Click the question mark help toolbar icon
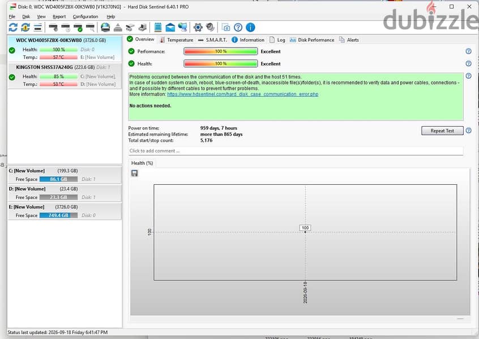The height and width of the screenshot is (339, 479). pyautogui.click(x=238, y=28)
